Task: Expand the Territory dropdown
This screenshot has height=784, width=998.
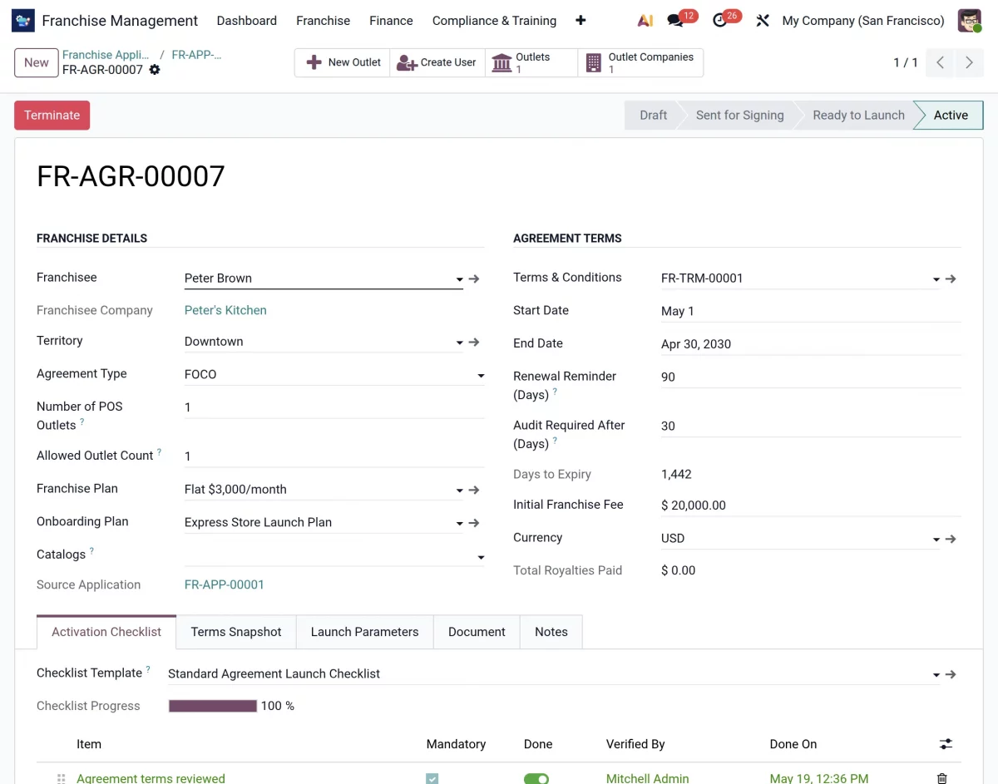Action: [x=460, y=343]
